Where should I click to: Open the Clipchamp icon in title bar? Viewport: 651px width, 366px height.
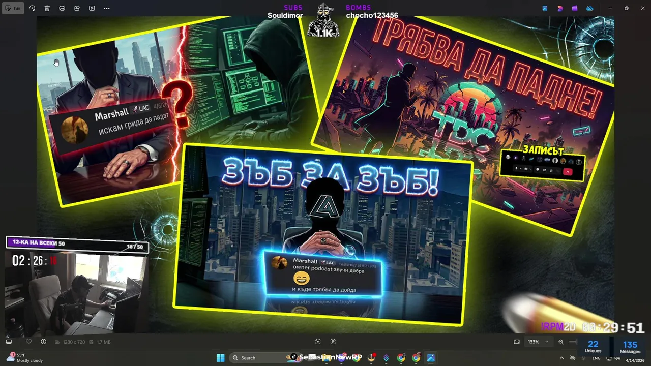[575, 8]
